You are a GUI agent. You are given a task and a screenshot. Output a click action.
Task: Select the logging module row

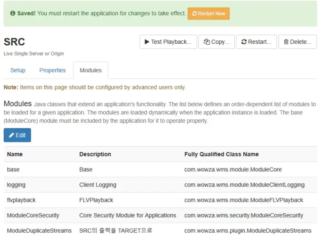(160, 185)
